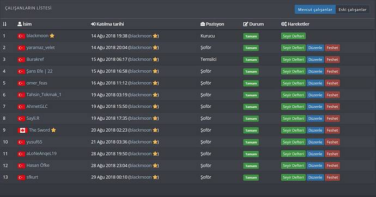Image resolution: width=376 pixels, height=197 pixels.
Task: Open Seyir Defteri for sfkurt
Action: click(293, 177)
